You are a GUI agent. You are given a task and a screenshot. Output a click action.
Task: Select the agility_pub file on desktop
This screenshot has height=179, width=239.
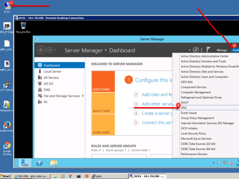(7, 45)
